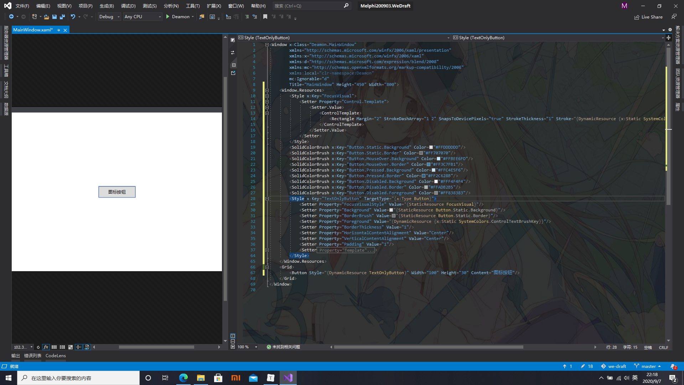The image size is (684, 385).
Task: Click the color swatch next to #FFDDDDDD
Action: click(432, 147)
